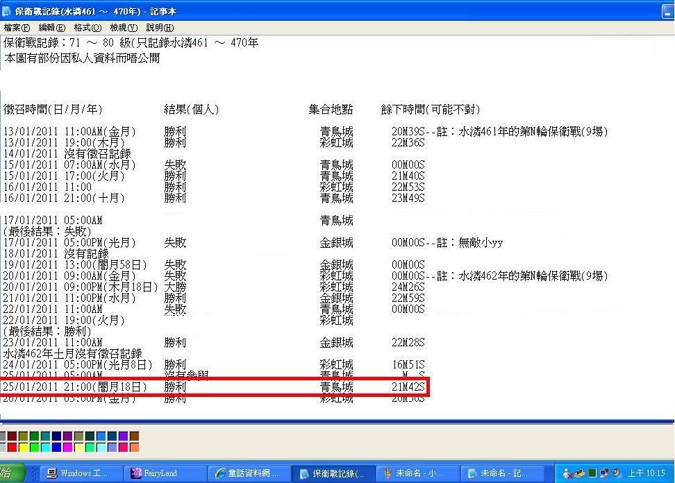Click the Notepad icon in the title bar

pyautogui.click(x=7, y=12)
